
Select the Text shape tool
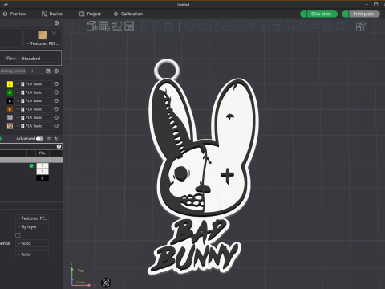[x=290, y=26]
